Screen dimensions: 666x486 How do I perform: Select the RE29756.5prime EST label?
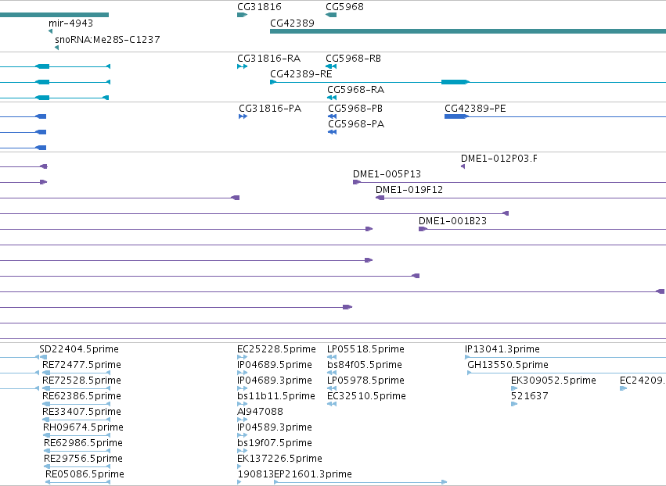coord(83,459)
